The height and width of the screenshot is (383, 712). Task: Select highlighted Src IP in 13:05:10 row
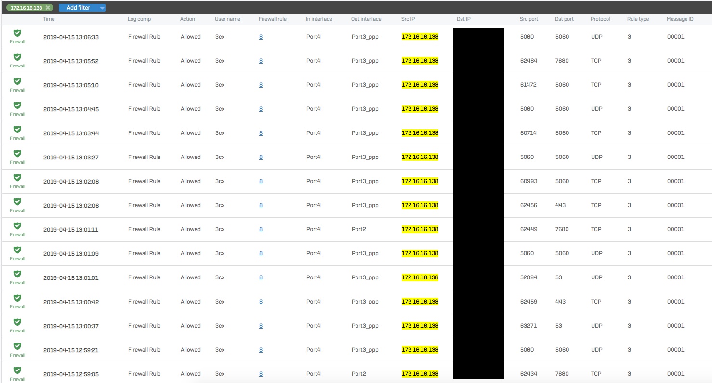(420, 85)
